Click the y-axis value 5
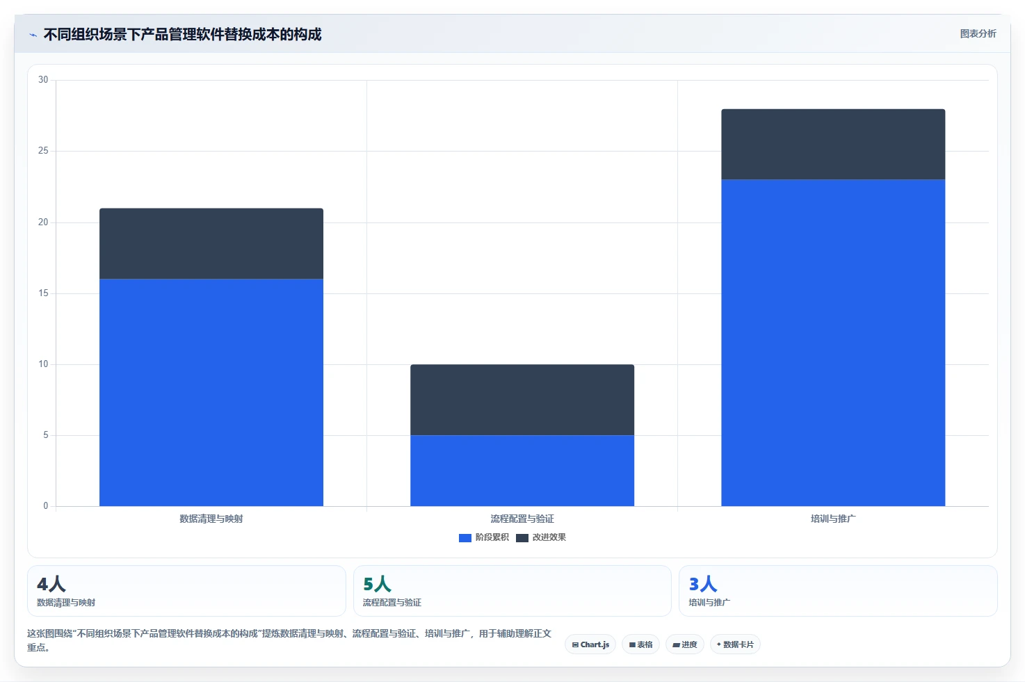1025x682 pixels. pos(46,435)
